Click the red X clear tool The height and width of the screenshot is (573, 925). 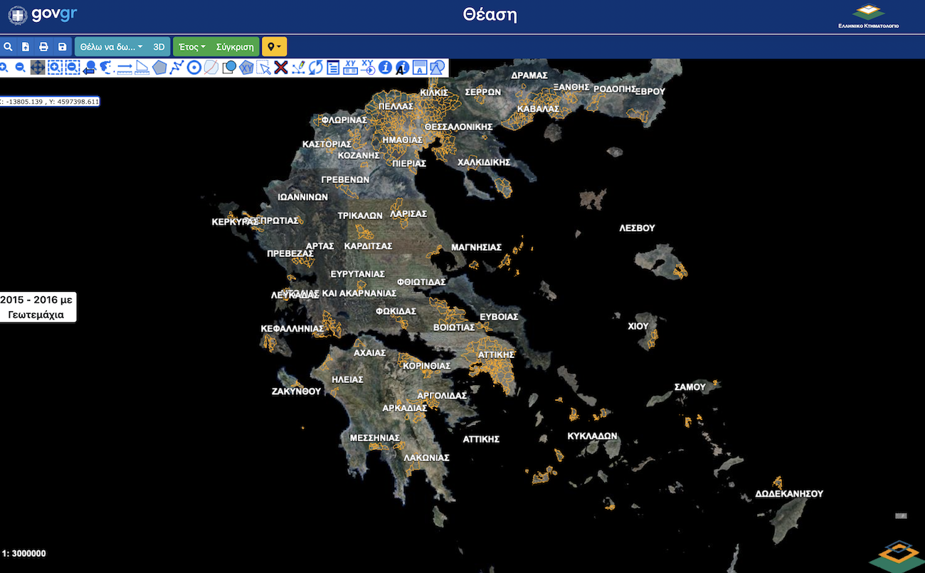tap(281, 68)
